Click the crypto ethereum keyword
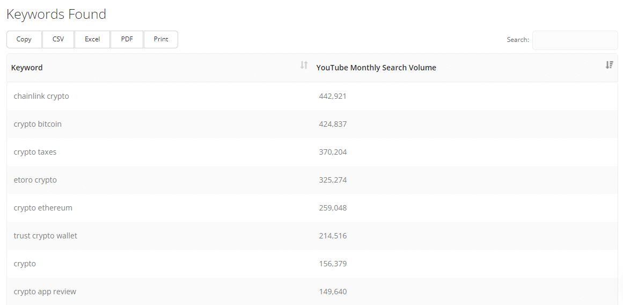 (43, 208)
